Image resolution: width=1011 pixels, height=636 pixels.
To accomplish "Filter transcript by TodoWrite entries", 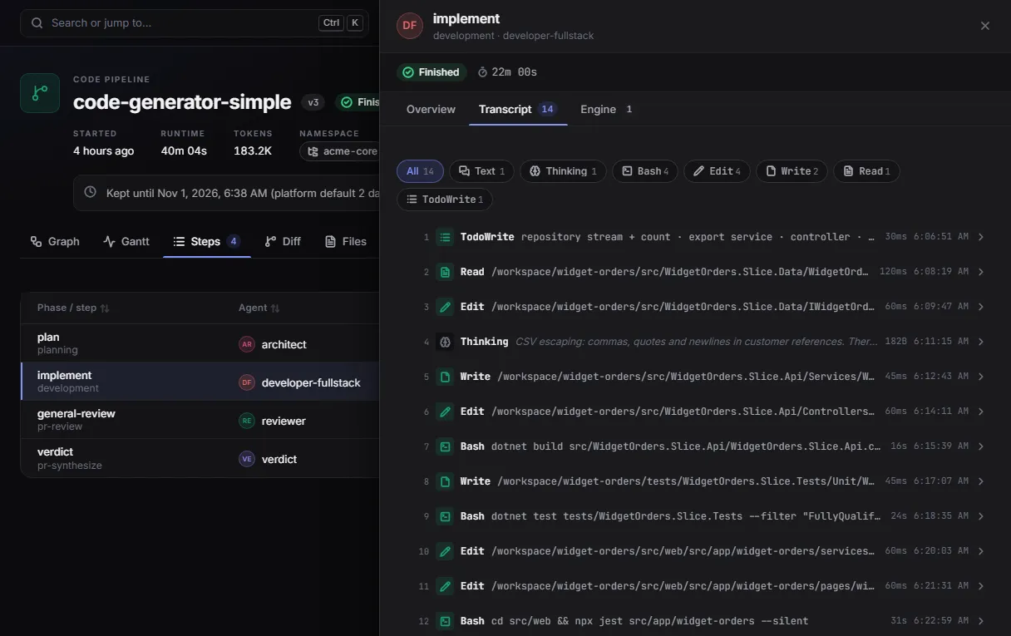I will tap(445, 200).
